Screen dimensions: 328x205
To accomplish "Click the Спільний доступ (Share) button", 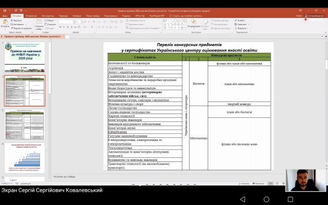I will 315,16.
